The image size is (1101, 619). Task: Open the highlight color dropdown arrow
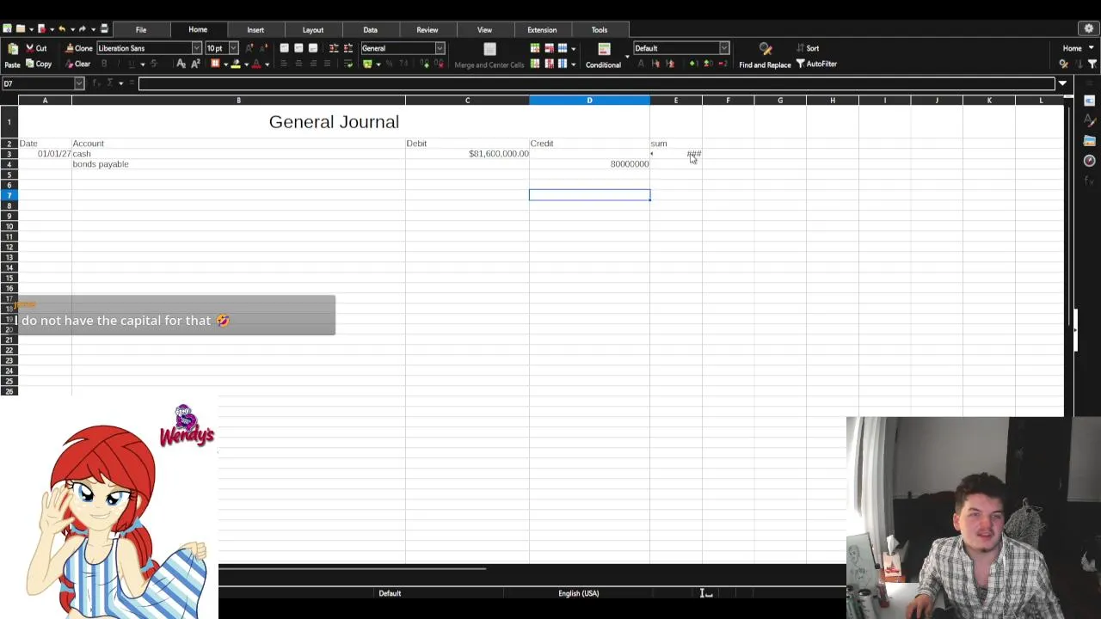coord(246,64)
